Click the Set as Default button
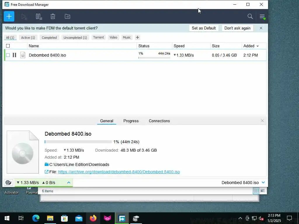Image resolution: width=299 pixels, height=224 pixels. [204, 28]
